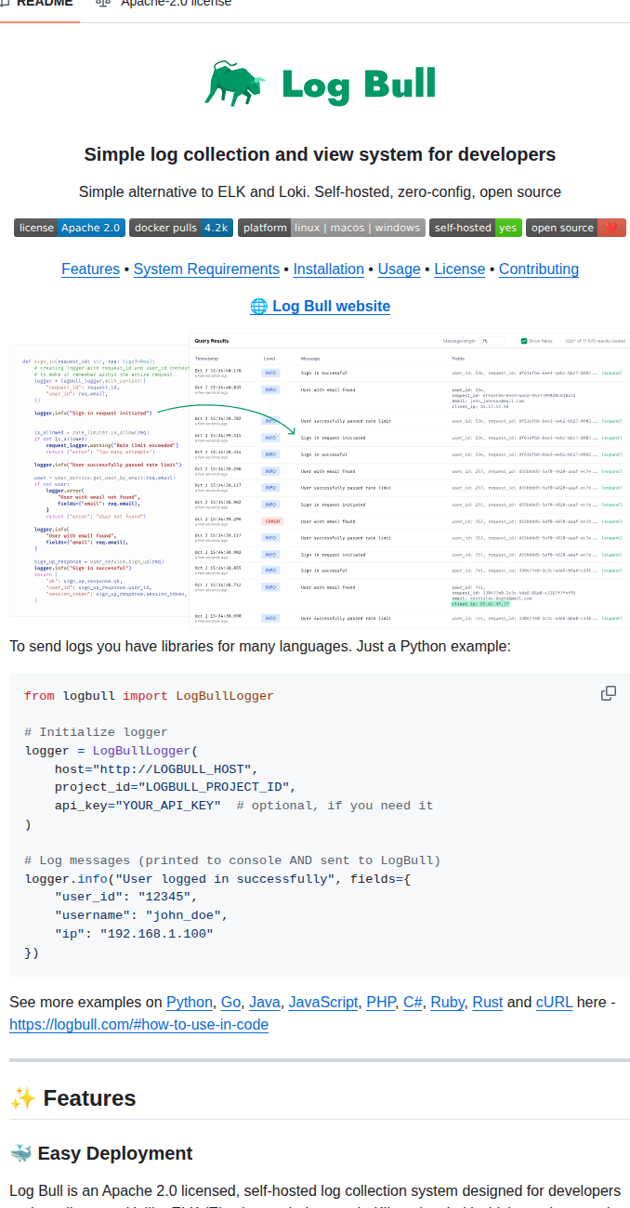Click the Easy Deployment heading
630x1208 pixels.
(x=101, y=1154)
